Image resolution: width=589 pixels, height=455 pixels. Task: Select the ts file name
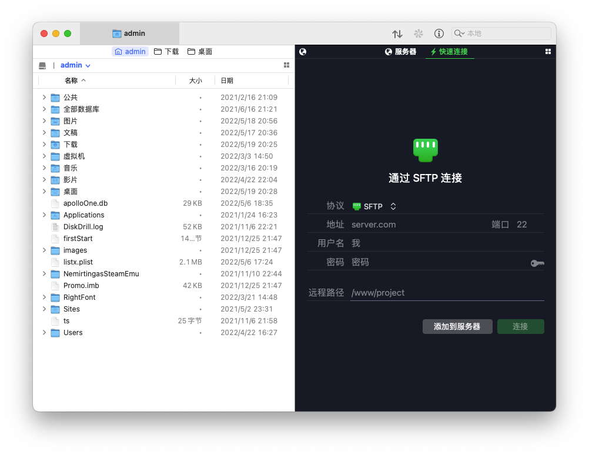[66, 321]
